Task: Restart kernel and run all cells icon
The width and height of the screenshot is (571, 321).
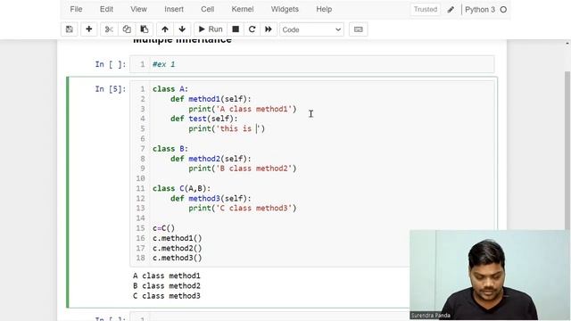Action: coord(269,29)
